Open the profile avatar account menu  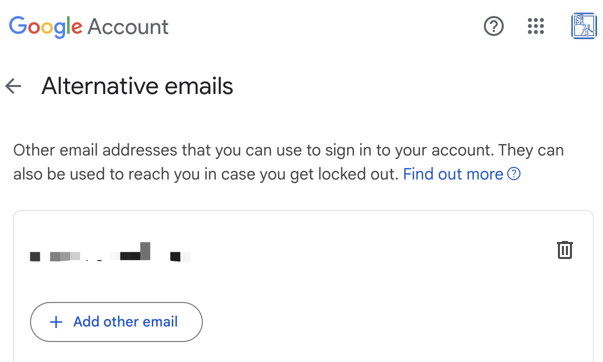click(583, 26)
